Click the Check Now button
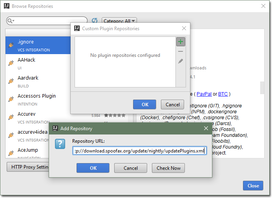The width and height of the screenshot is (272, 198). 168,168
